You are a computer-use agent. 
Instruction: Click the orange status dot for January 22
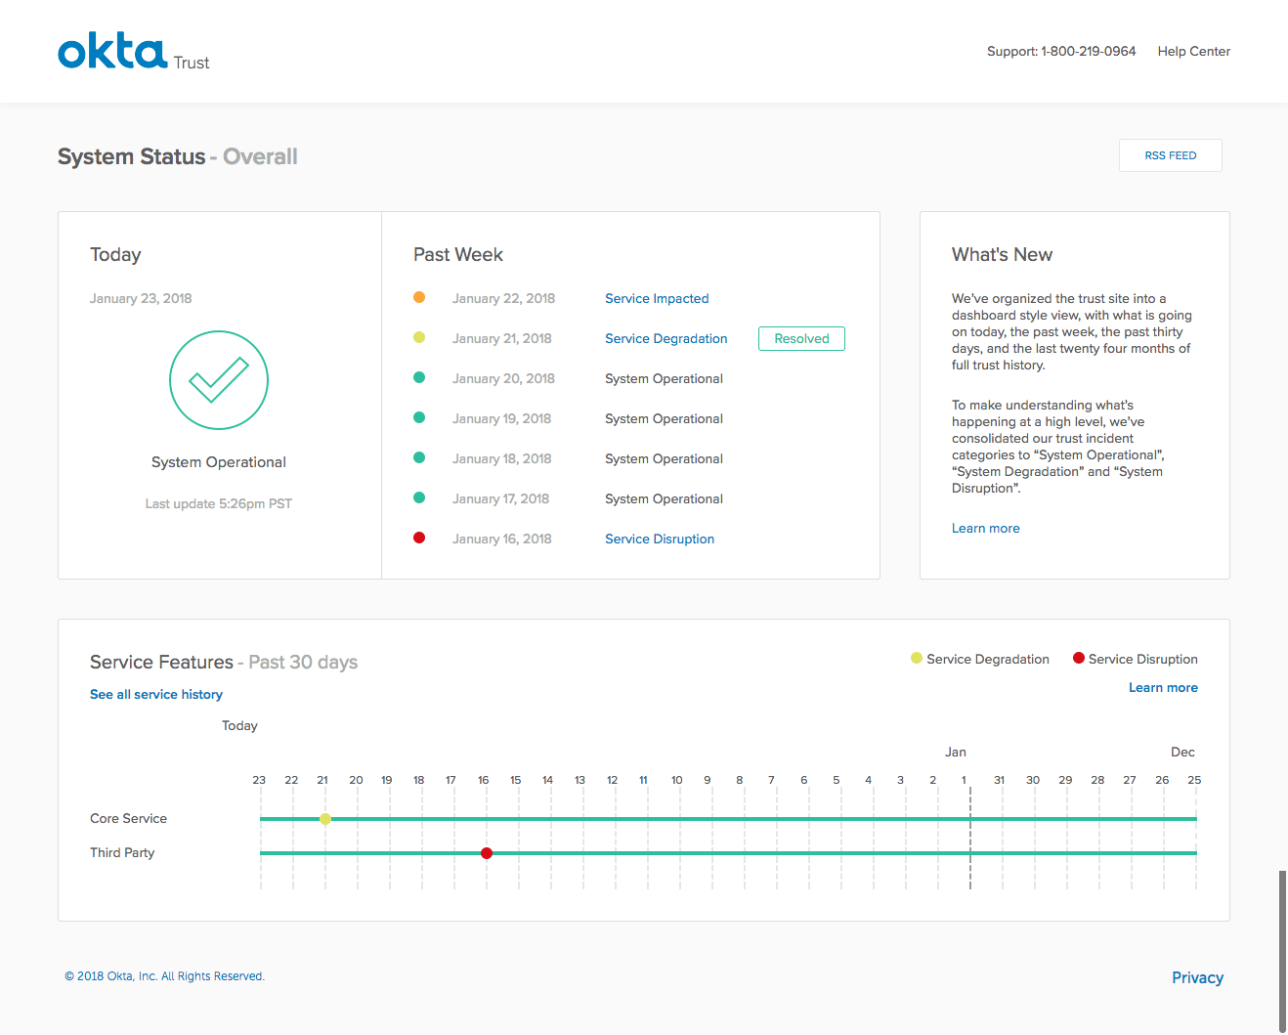[x=419, y=296]
